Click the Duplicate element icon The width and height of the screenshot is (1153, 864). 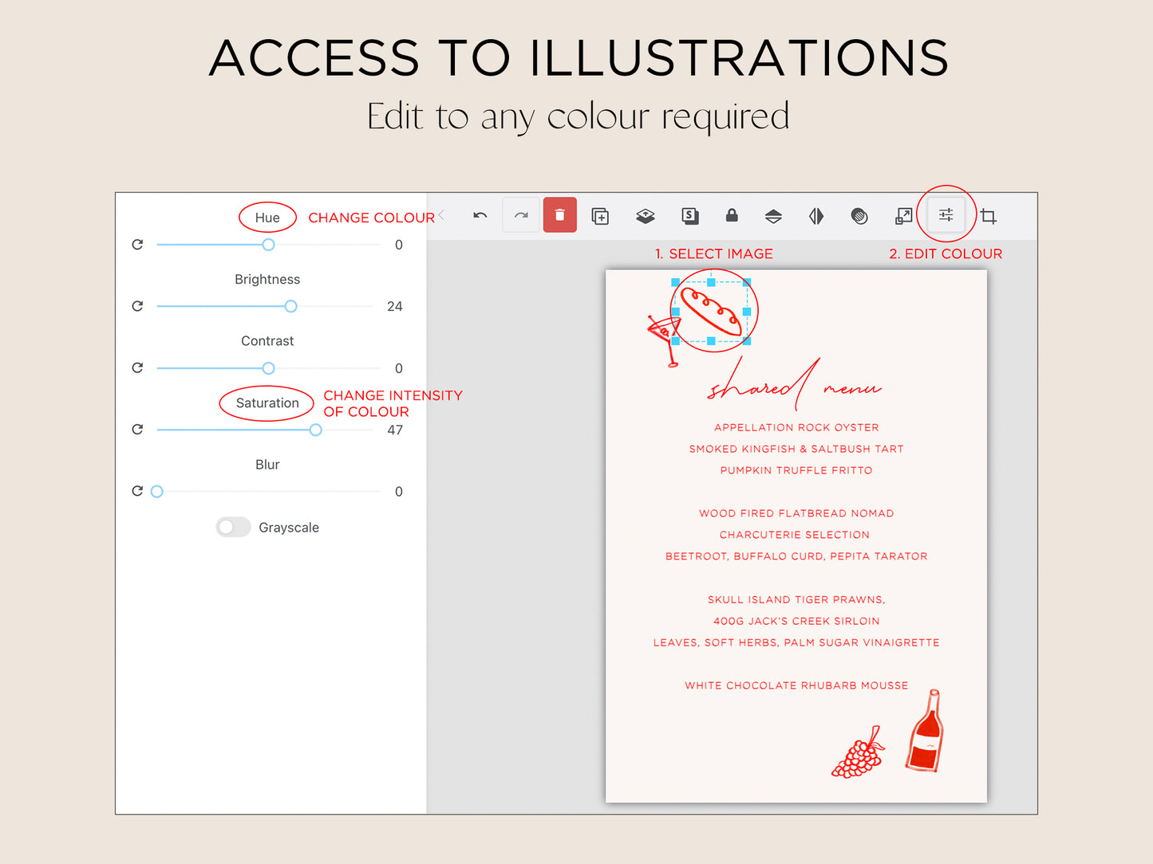[600, 215]
